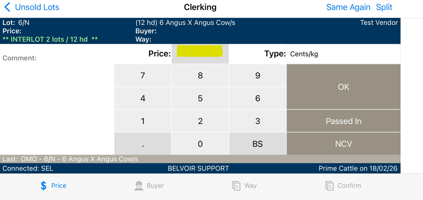Tap the number 7 key
The height and width of the screenshot is (200, 423).
(143, 76)
